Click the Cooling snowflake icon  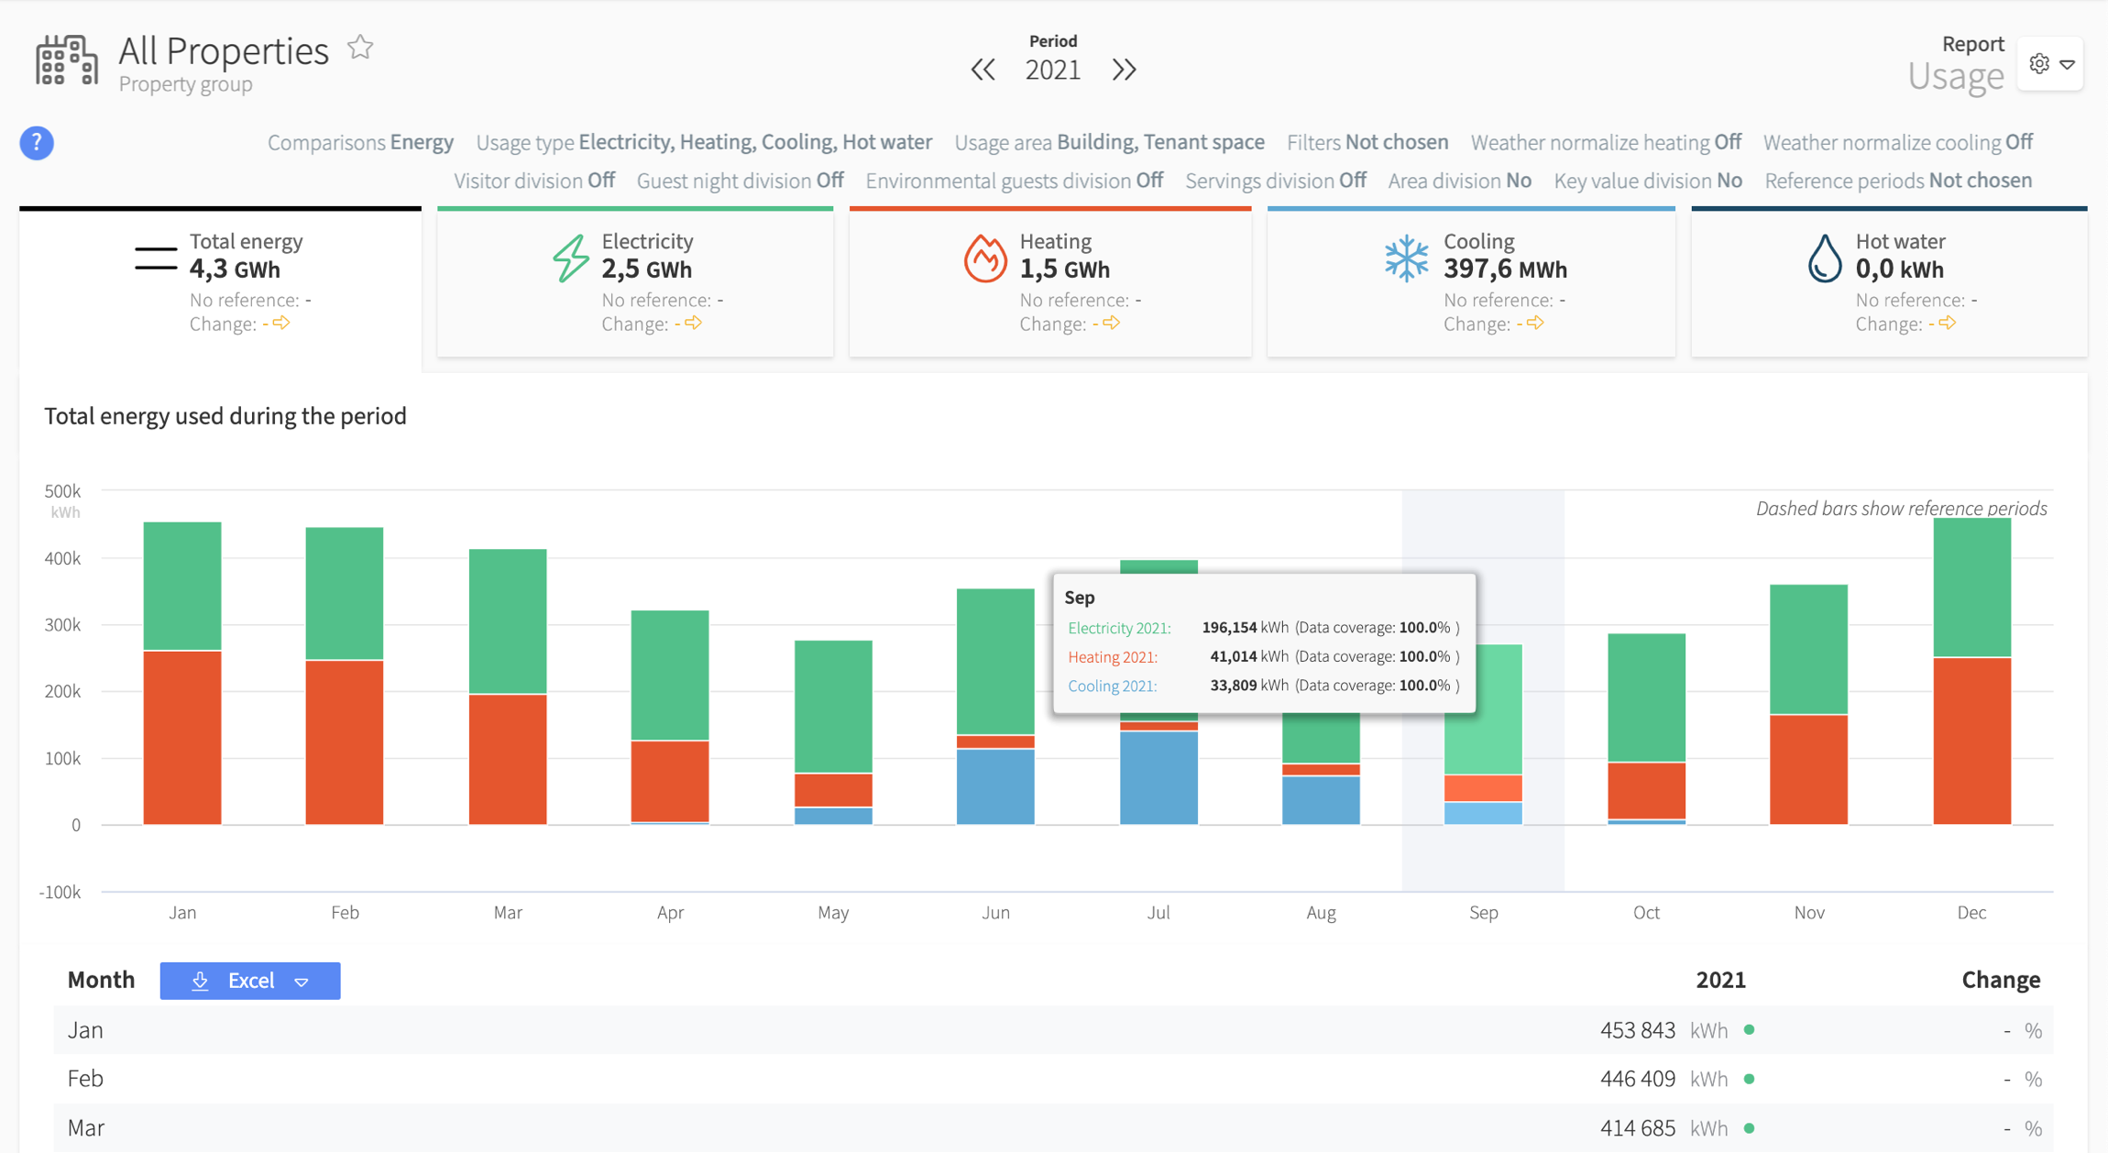(x=1406, y=258)
